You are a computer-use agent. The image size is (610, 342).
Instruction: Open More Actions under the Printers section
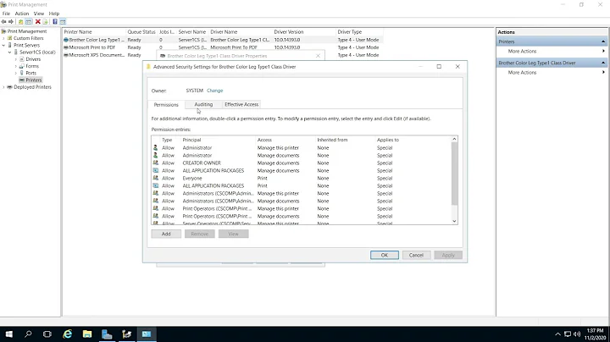(x=522, y=52)
